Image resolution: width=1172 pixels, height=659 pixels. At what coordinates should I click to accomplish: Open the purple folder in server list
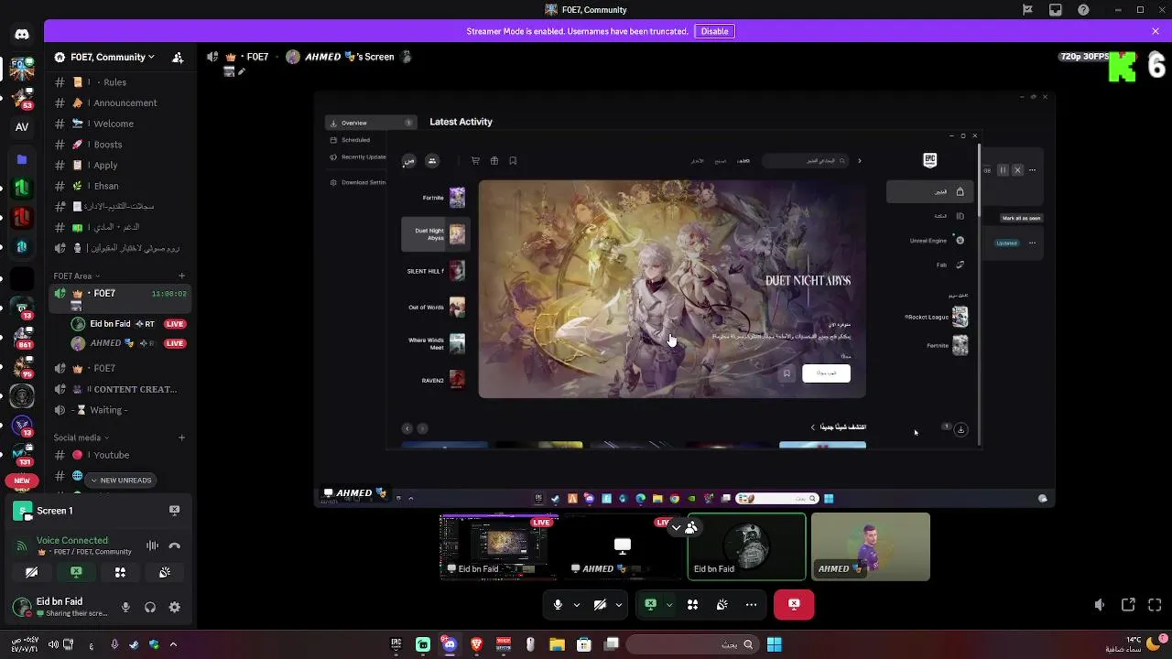click(22, 159)
